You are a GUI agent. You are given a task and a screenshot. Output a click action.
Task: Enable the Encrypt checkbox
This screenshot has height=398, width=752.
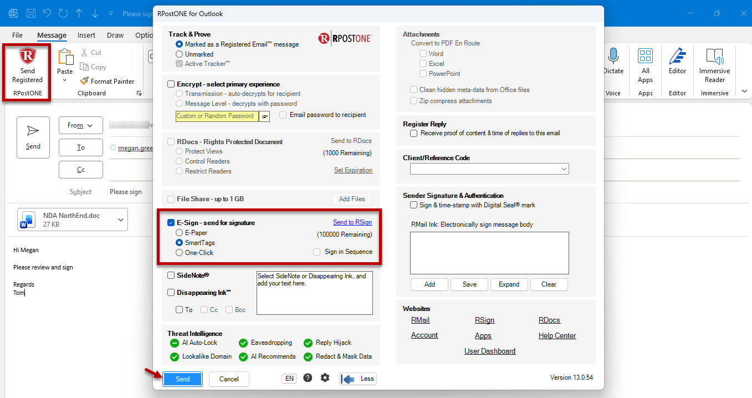click(171, 84)
